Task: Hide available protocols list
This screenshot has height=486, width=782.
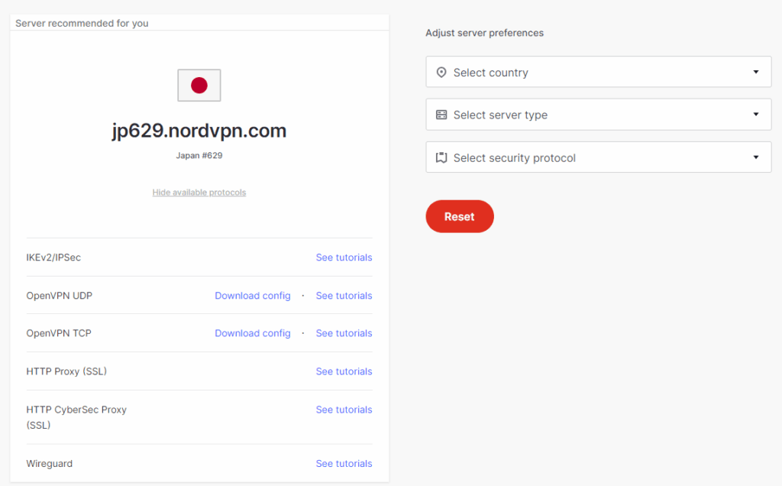Action: click(x=199, y=193)
